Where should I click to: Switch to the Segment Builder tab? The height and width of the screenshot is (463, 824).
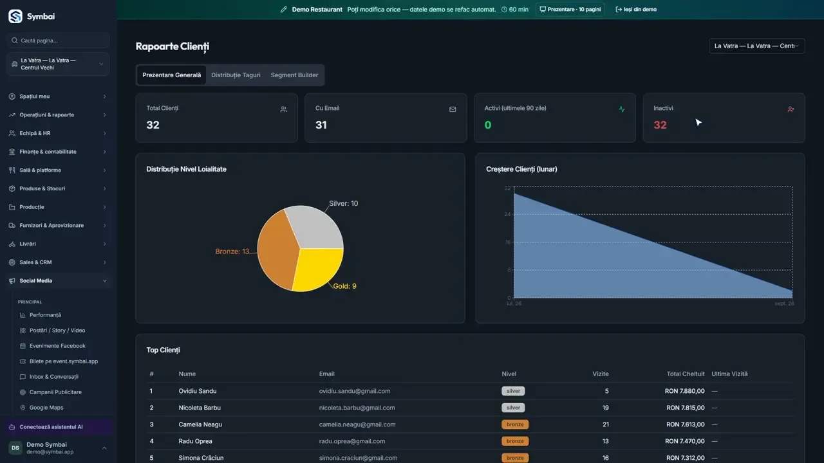294,75
